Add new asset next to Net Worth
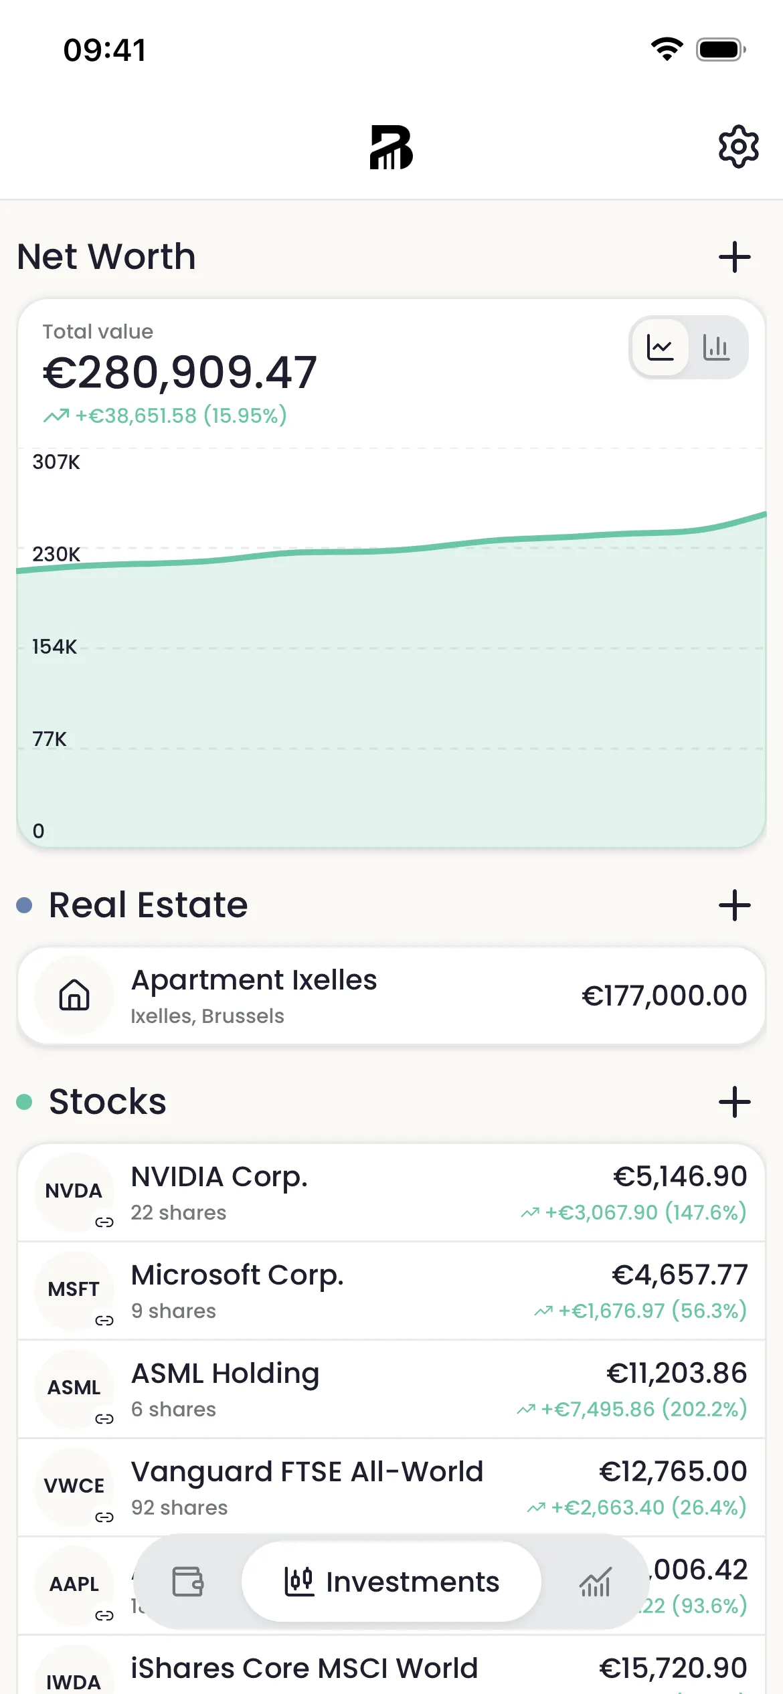Viewport: 783px width, 1694px height. click(734, 258)
